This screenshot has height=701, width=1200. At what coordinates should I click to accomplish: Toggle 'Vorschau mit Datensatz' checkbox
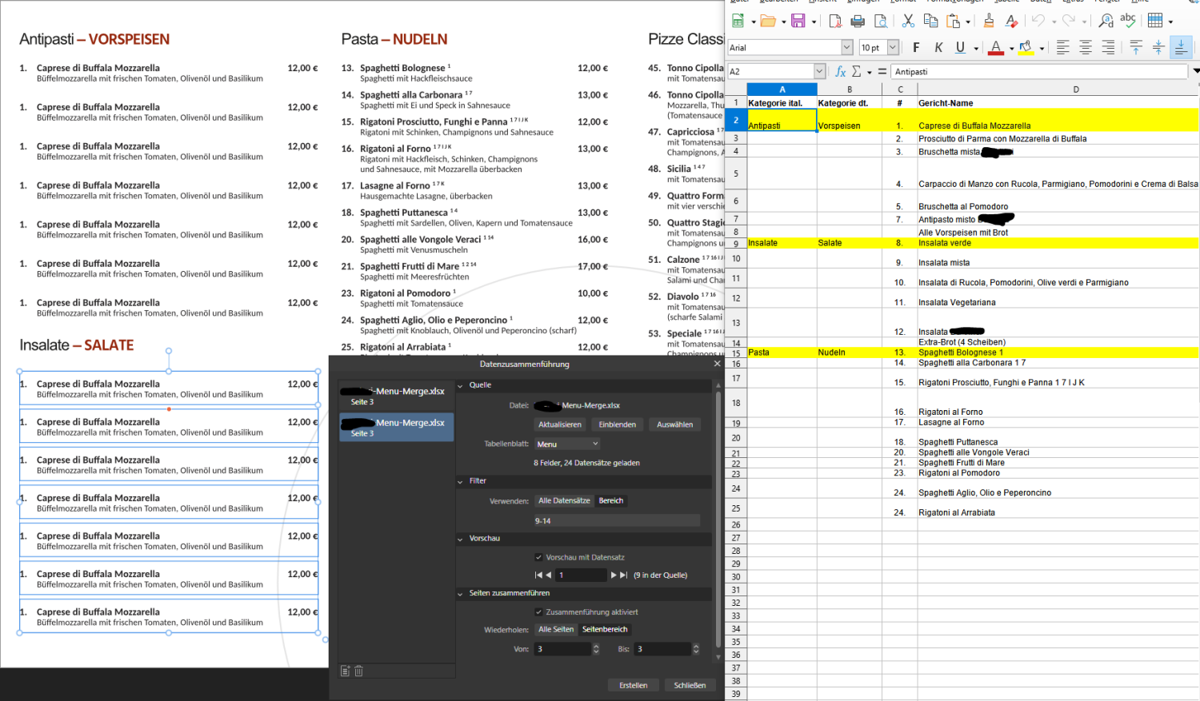(538, 557)
